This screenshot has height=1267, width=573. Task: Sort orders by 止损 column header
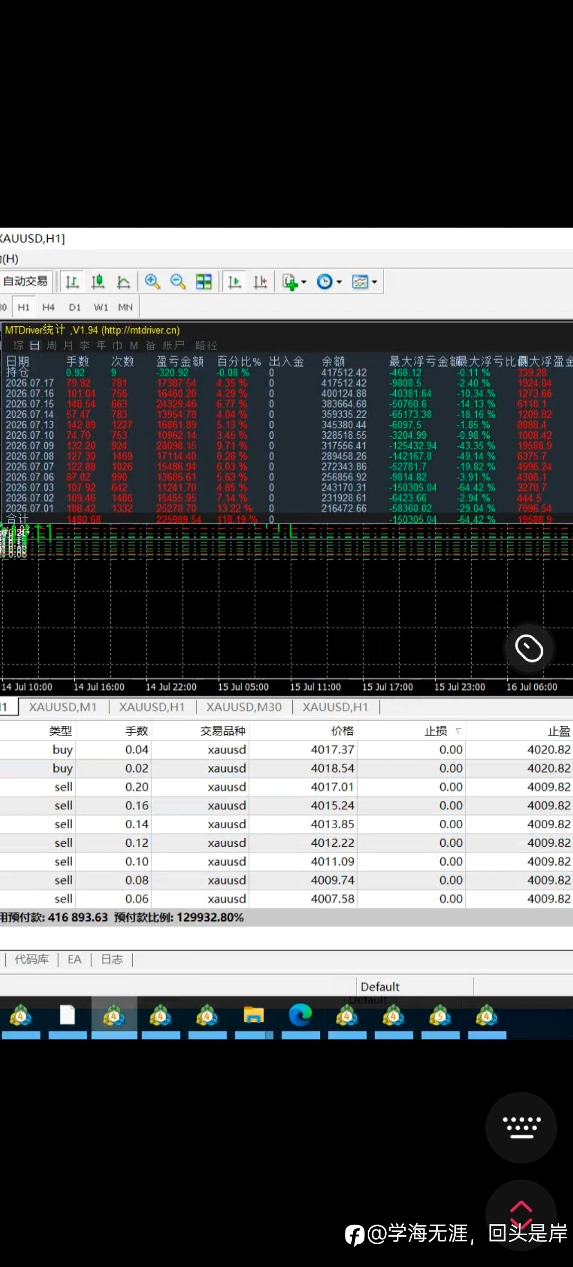pos(436,731)
